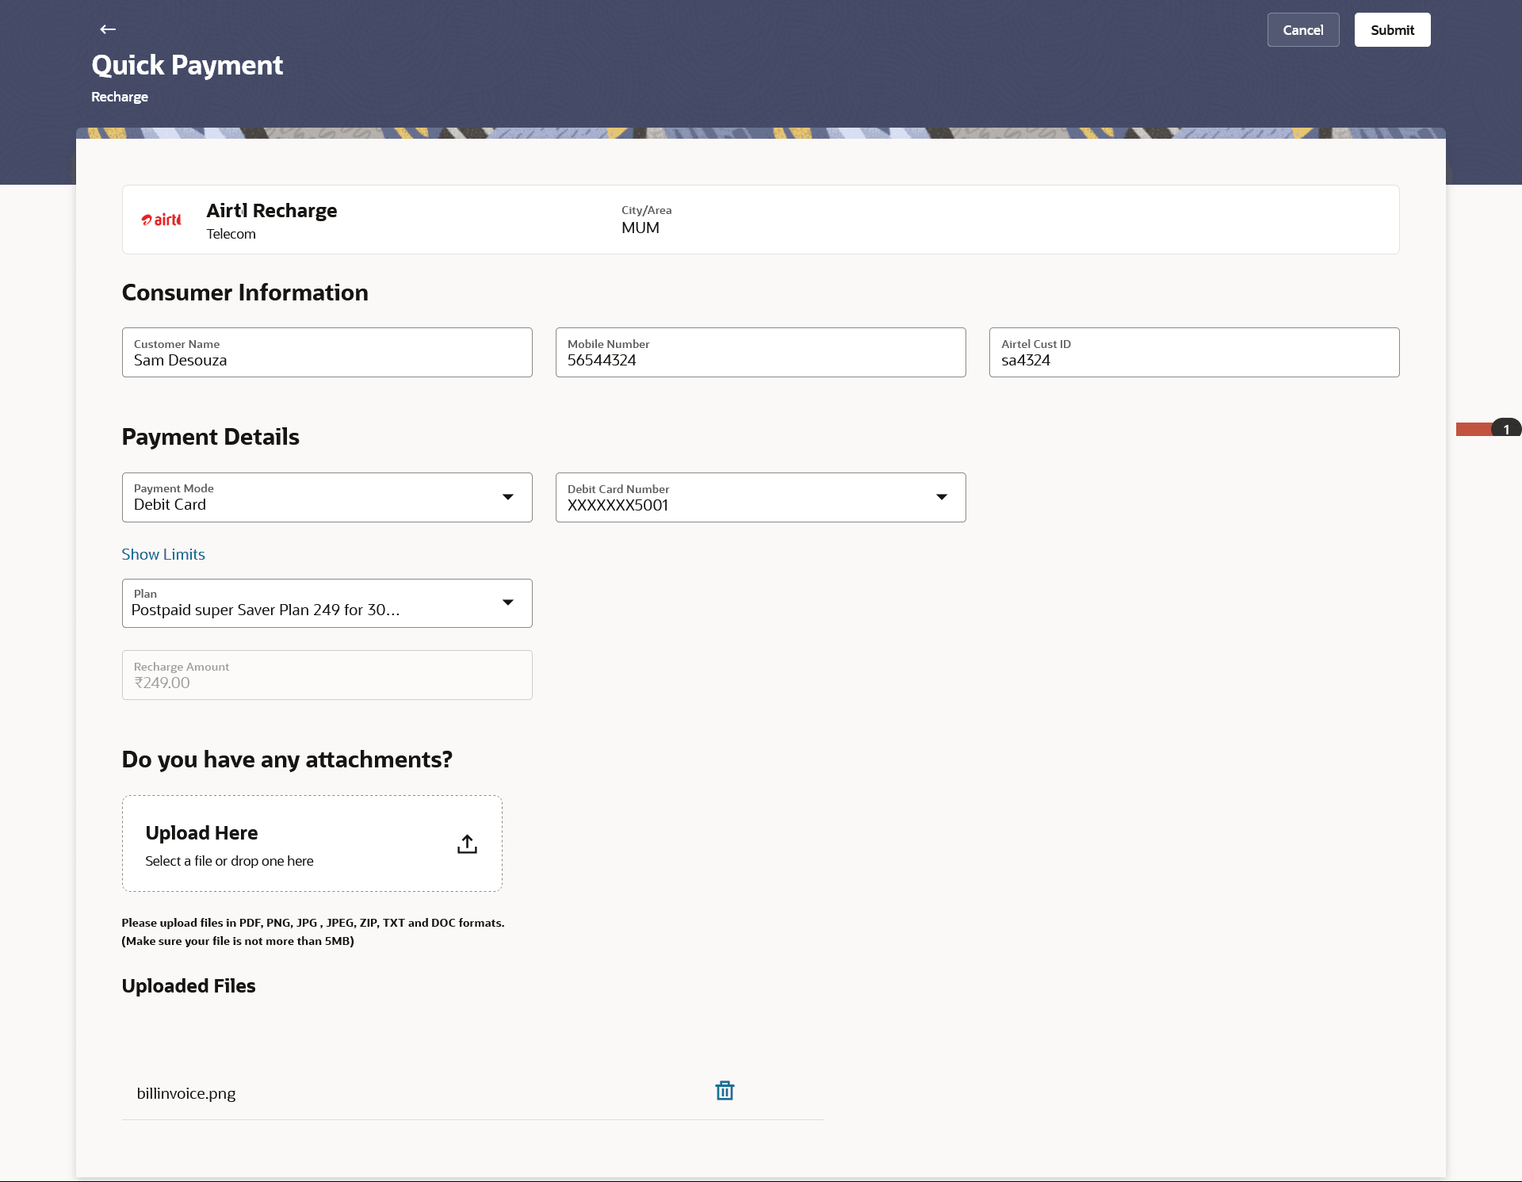
Task: Open the Debit Card Number dropdown
Action: pos(942,497)
